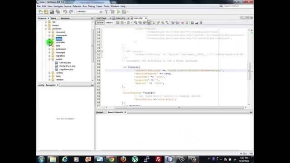
Task: Expand the vendors folder node
Action: click(49, 80)
